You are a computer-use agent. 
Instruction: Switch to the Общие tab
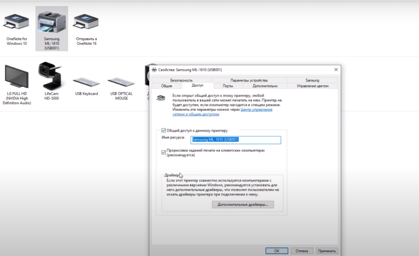tap(166, 86)
